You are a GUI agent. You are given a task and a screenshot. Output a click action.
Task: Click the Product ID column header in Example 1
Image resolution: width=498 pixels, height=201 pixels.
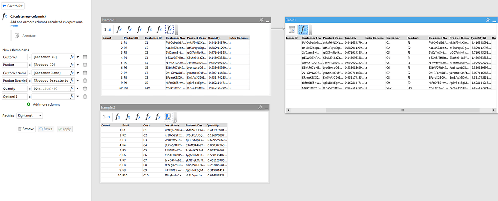click(133, 38)
